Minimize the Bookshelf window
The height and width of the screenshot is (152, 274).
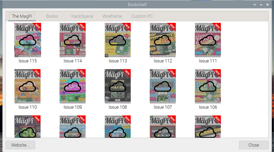click(255, 5)
